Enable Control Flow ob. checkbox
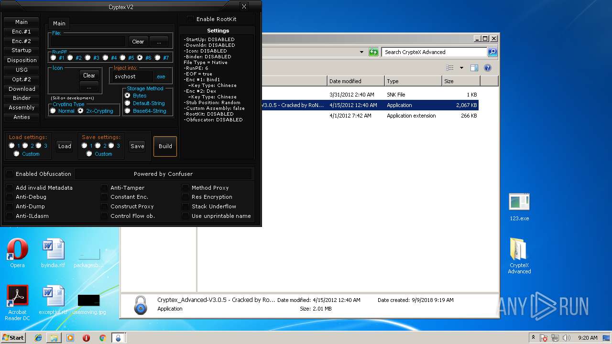 (104, 216)
